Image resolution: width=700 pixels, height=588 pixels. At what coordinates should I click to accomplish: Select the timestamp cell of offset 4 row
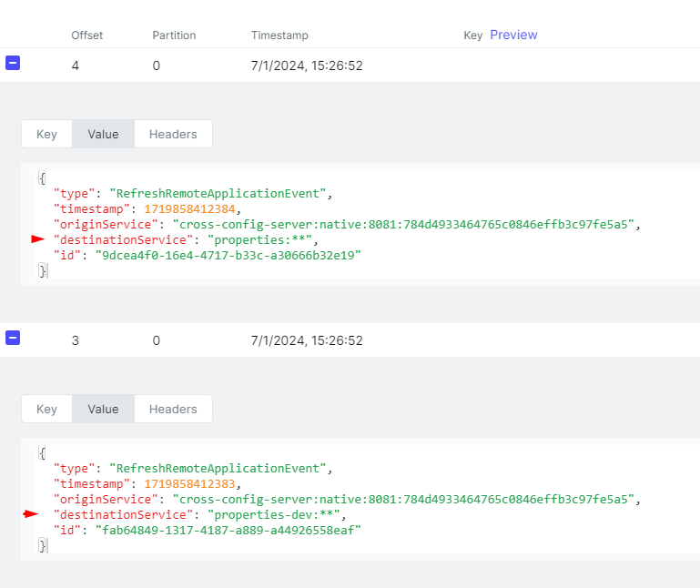click(x=307, y=66)
